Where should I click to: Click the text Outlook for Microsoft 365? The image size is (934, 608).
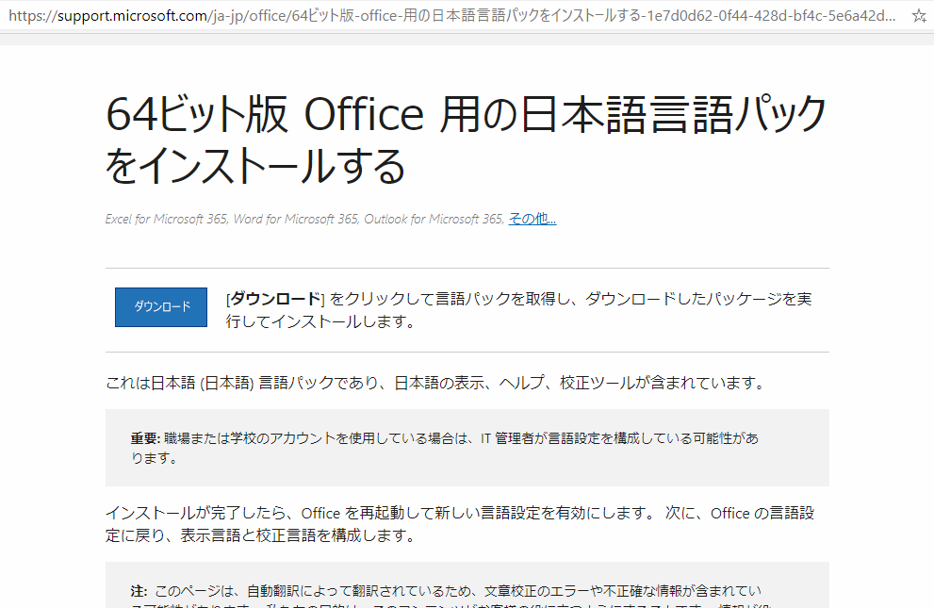[434, 219]
